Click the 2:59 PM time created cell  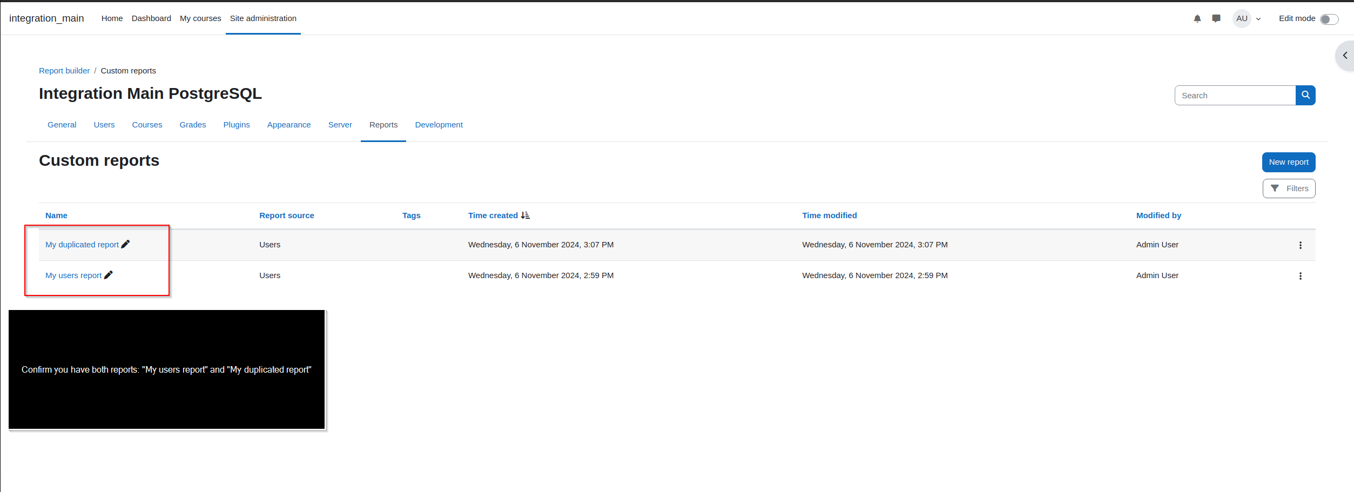point(541,275)
